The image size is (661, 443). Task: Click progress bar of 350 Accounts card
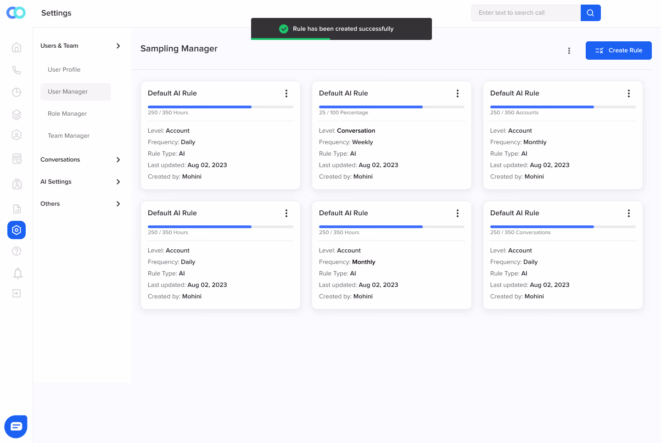coord(563,107)
